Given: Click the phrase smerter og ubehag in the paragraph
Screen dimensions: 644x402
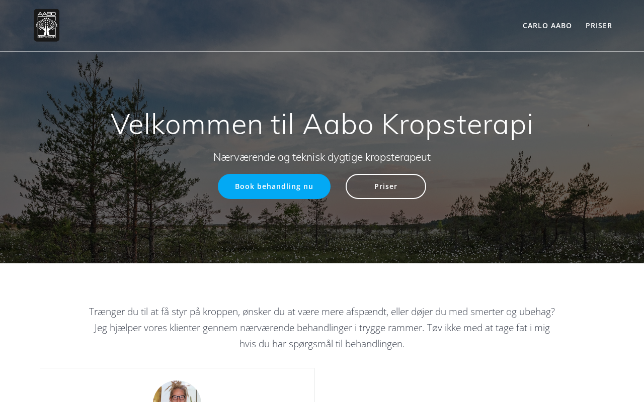Looking at the screenshot, I should 513,312.
